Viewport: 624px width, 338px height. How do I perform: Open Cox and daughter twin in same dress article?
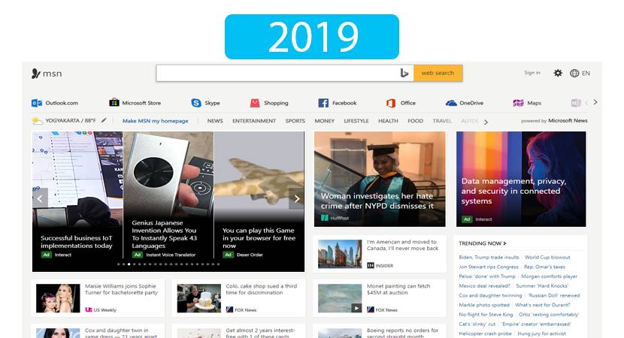click(121, 333)
